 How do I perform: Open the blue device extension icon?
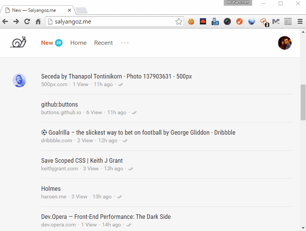[215, 22]
